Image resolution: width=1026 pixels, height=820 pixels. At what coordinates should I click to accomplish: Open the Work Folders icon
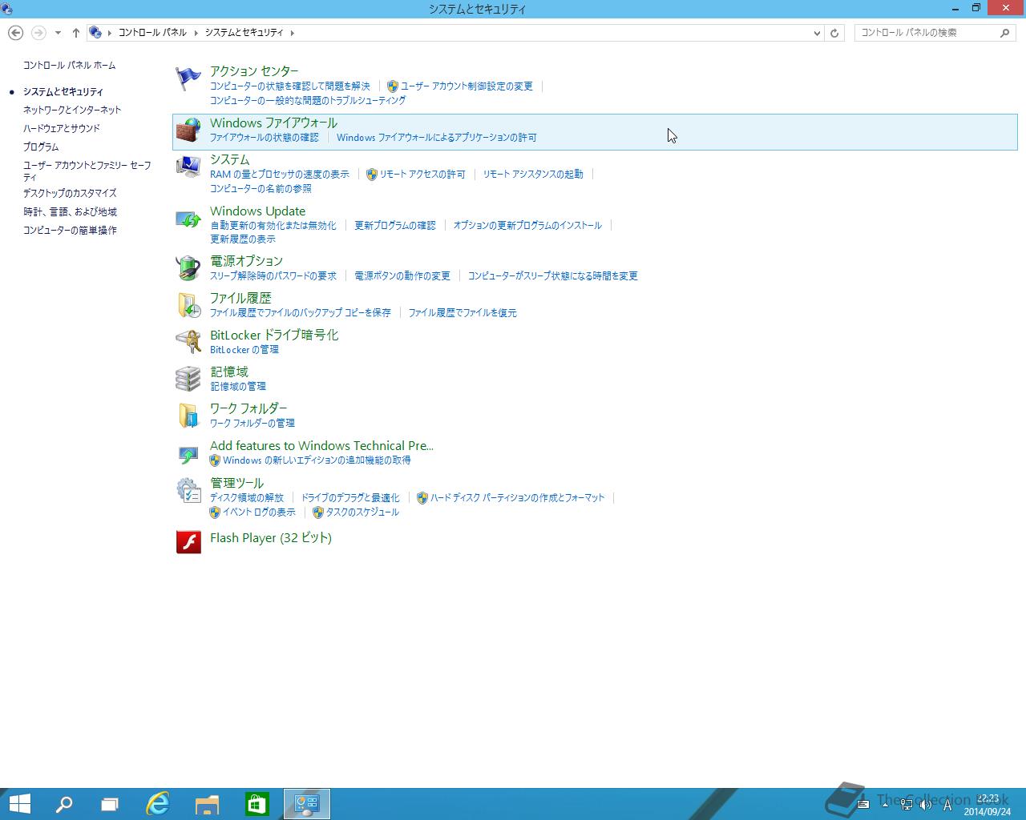tap(188, 416)
